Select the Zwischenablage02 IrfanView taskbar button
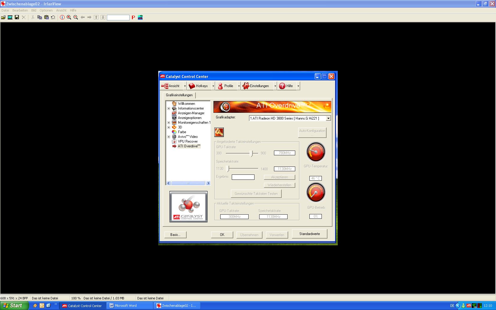 [x=177, y=306]
